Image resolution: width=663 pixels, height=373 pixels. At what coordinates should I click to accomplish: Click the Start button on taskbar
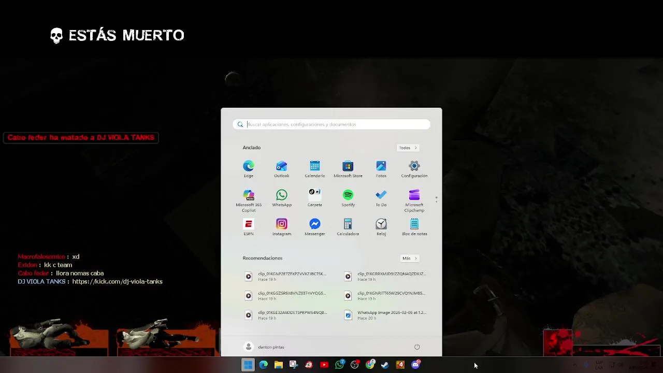pos(248,365)
